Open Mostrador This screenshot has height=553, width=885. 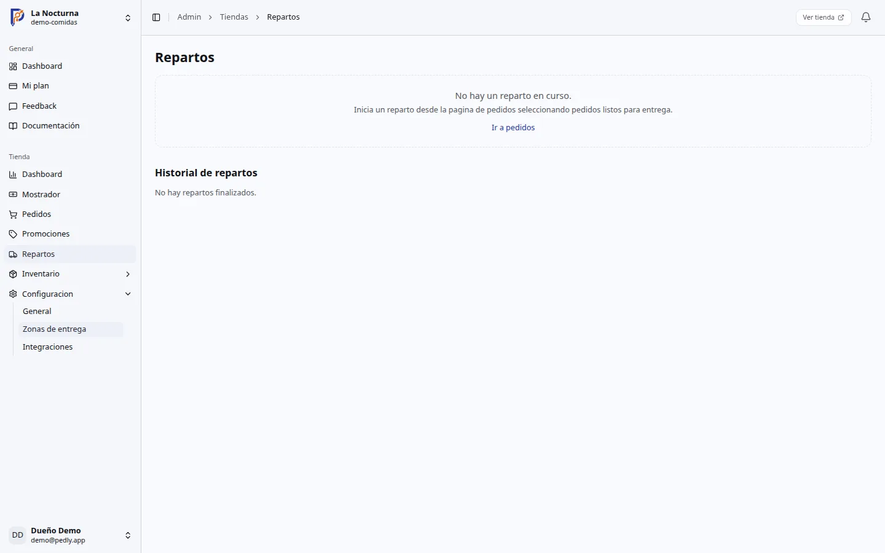tap(70, 195)
